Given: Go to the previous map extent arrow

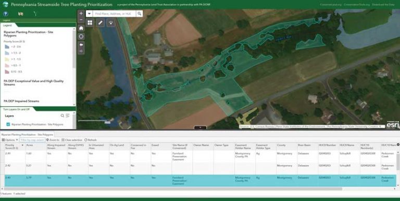Looking at the screenshot, I should point(81,45).
